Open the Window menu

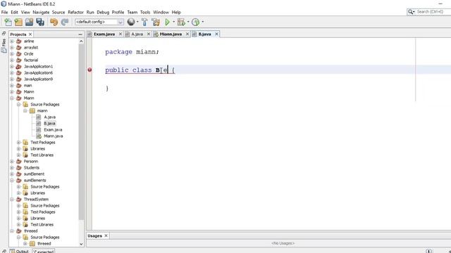(161, 13)
